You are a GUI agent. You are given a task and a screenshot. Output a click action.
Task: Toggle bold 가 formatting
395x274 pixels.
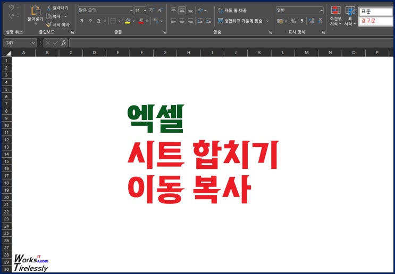[82, 21]
